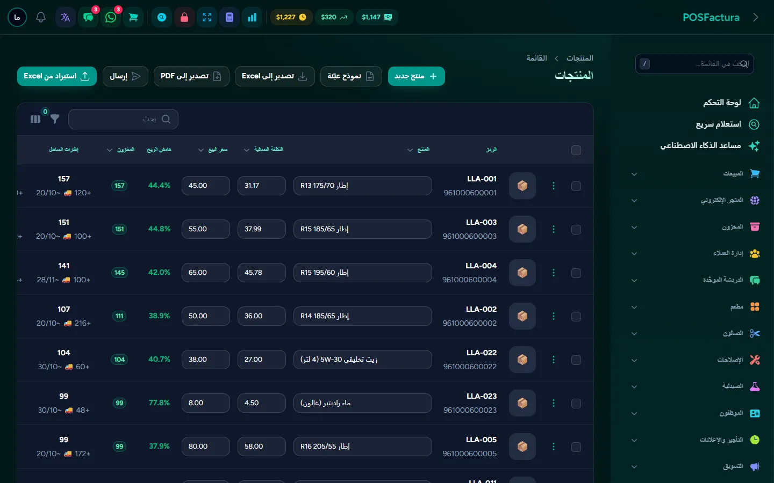Sort by the المنتج column header
Screen dimensions: 774x483
pos(419,150)
